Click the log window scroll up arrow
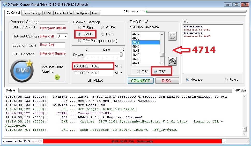 point(245,97)
